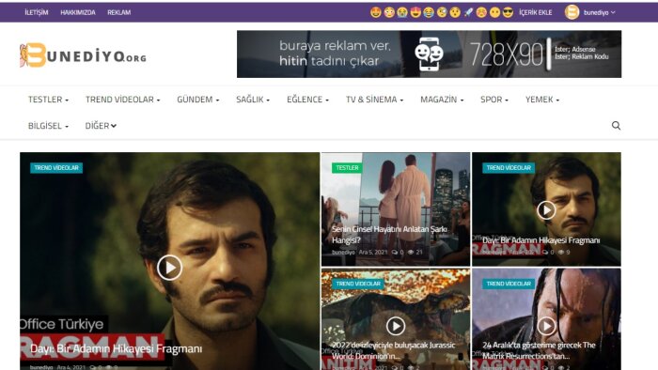Image resolution: width=658 pixels, height=370 pixels.
Task: Click the bunediyo user avatar
Action: [572, 12]
